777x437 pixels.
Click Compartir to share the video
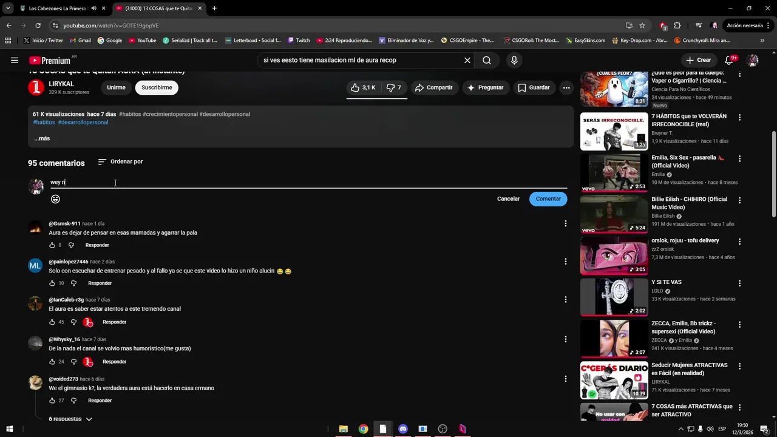tap(433, 87)
